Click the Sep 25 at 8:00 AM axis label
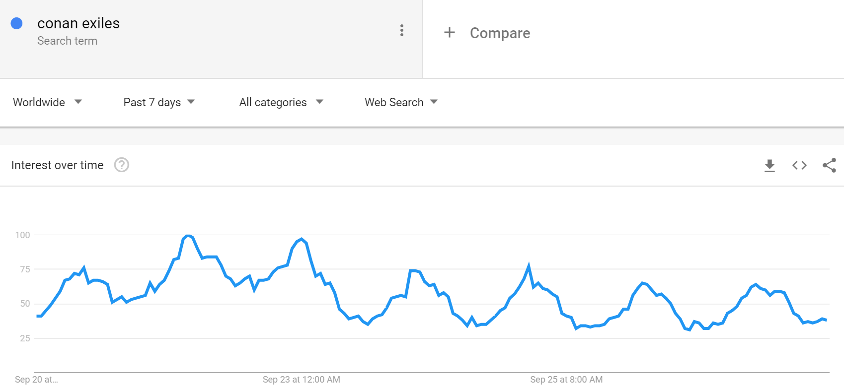844x392 pixels. click(566, 380)
